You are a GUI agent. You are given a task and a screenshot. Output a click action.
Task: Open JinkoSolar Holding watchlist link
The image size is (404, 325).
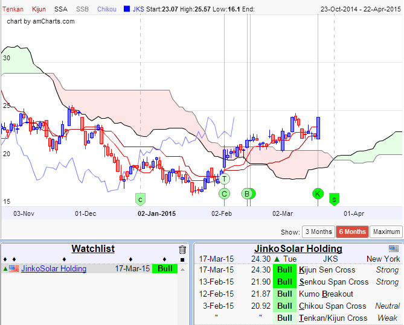coord(54,269)
